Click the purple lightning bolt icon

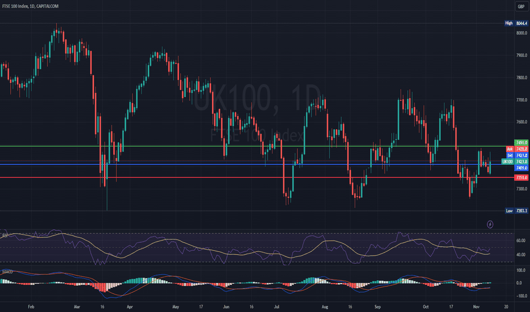(490, 224)
